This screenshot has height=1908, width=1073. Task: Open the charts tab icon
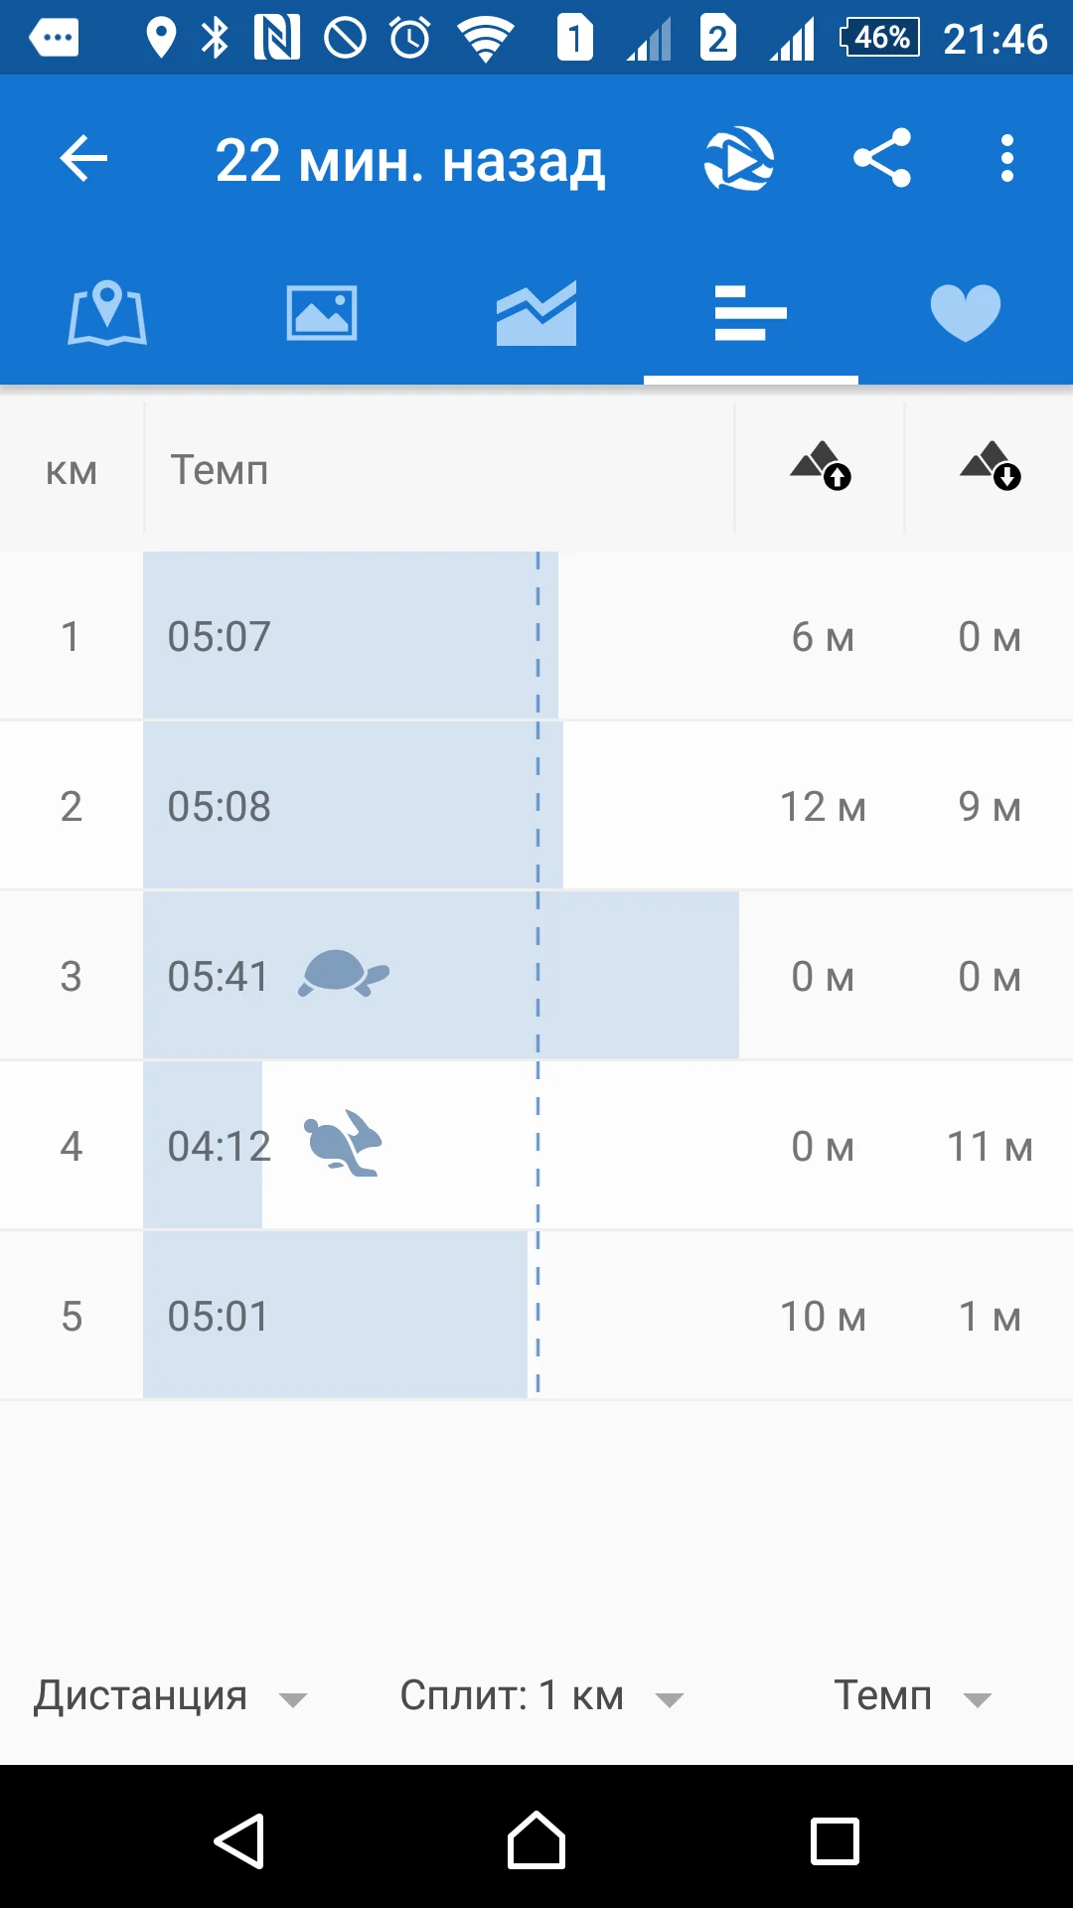coord(536,314)
